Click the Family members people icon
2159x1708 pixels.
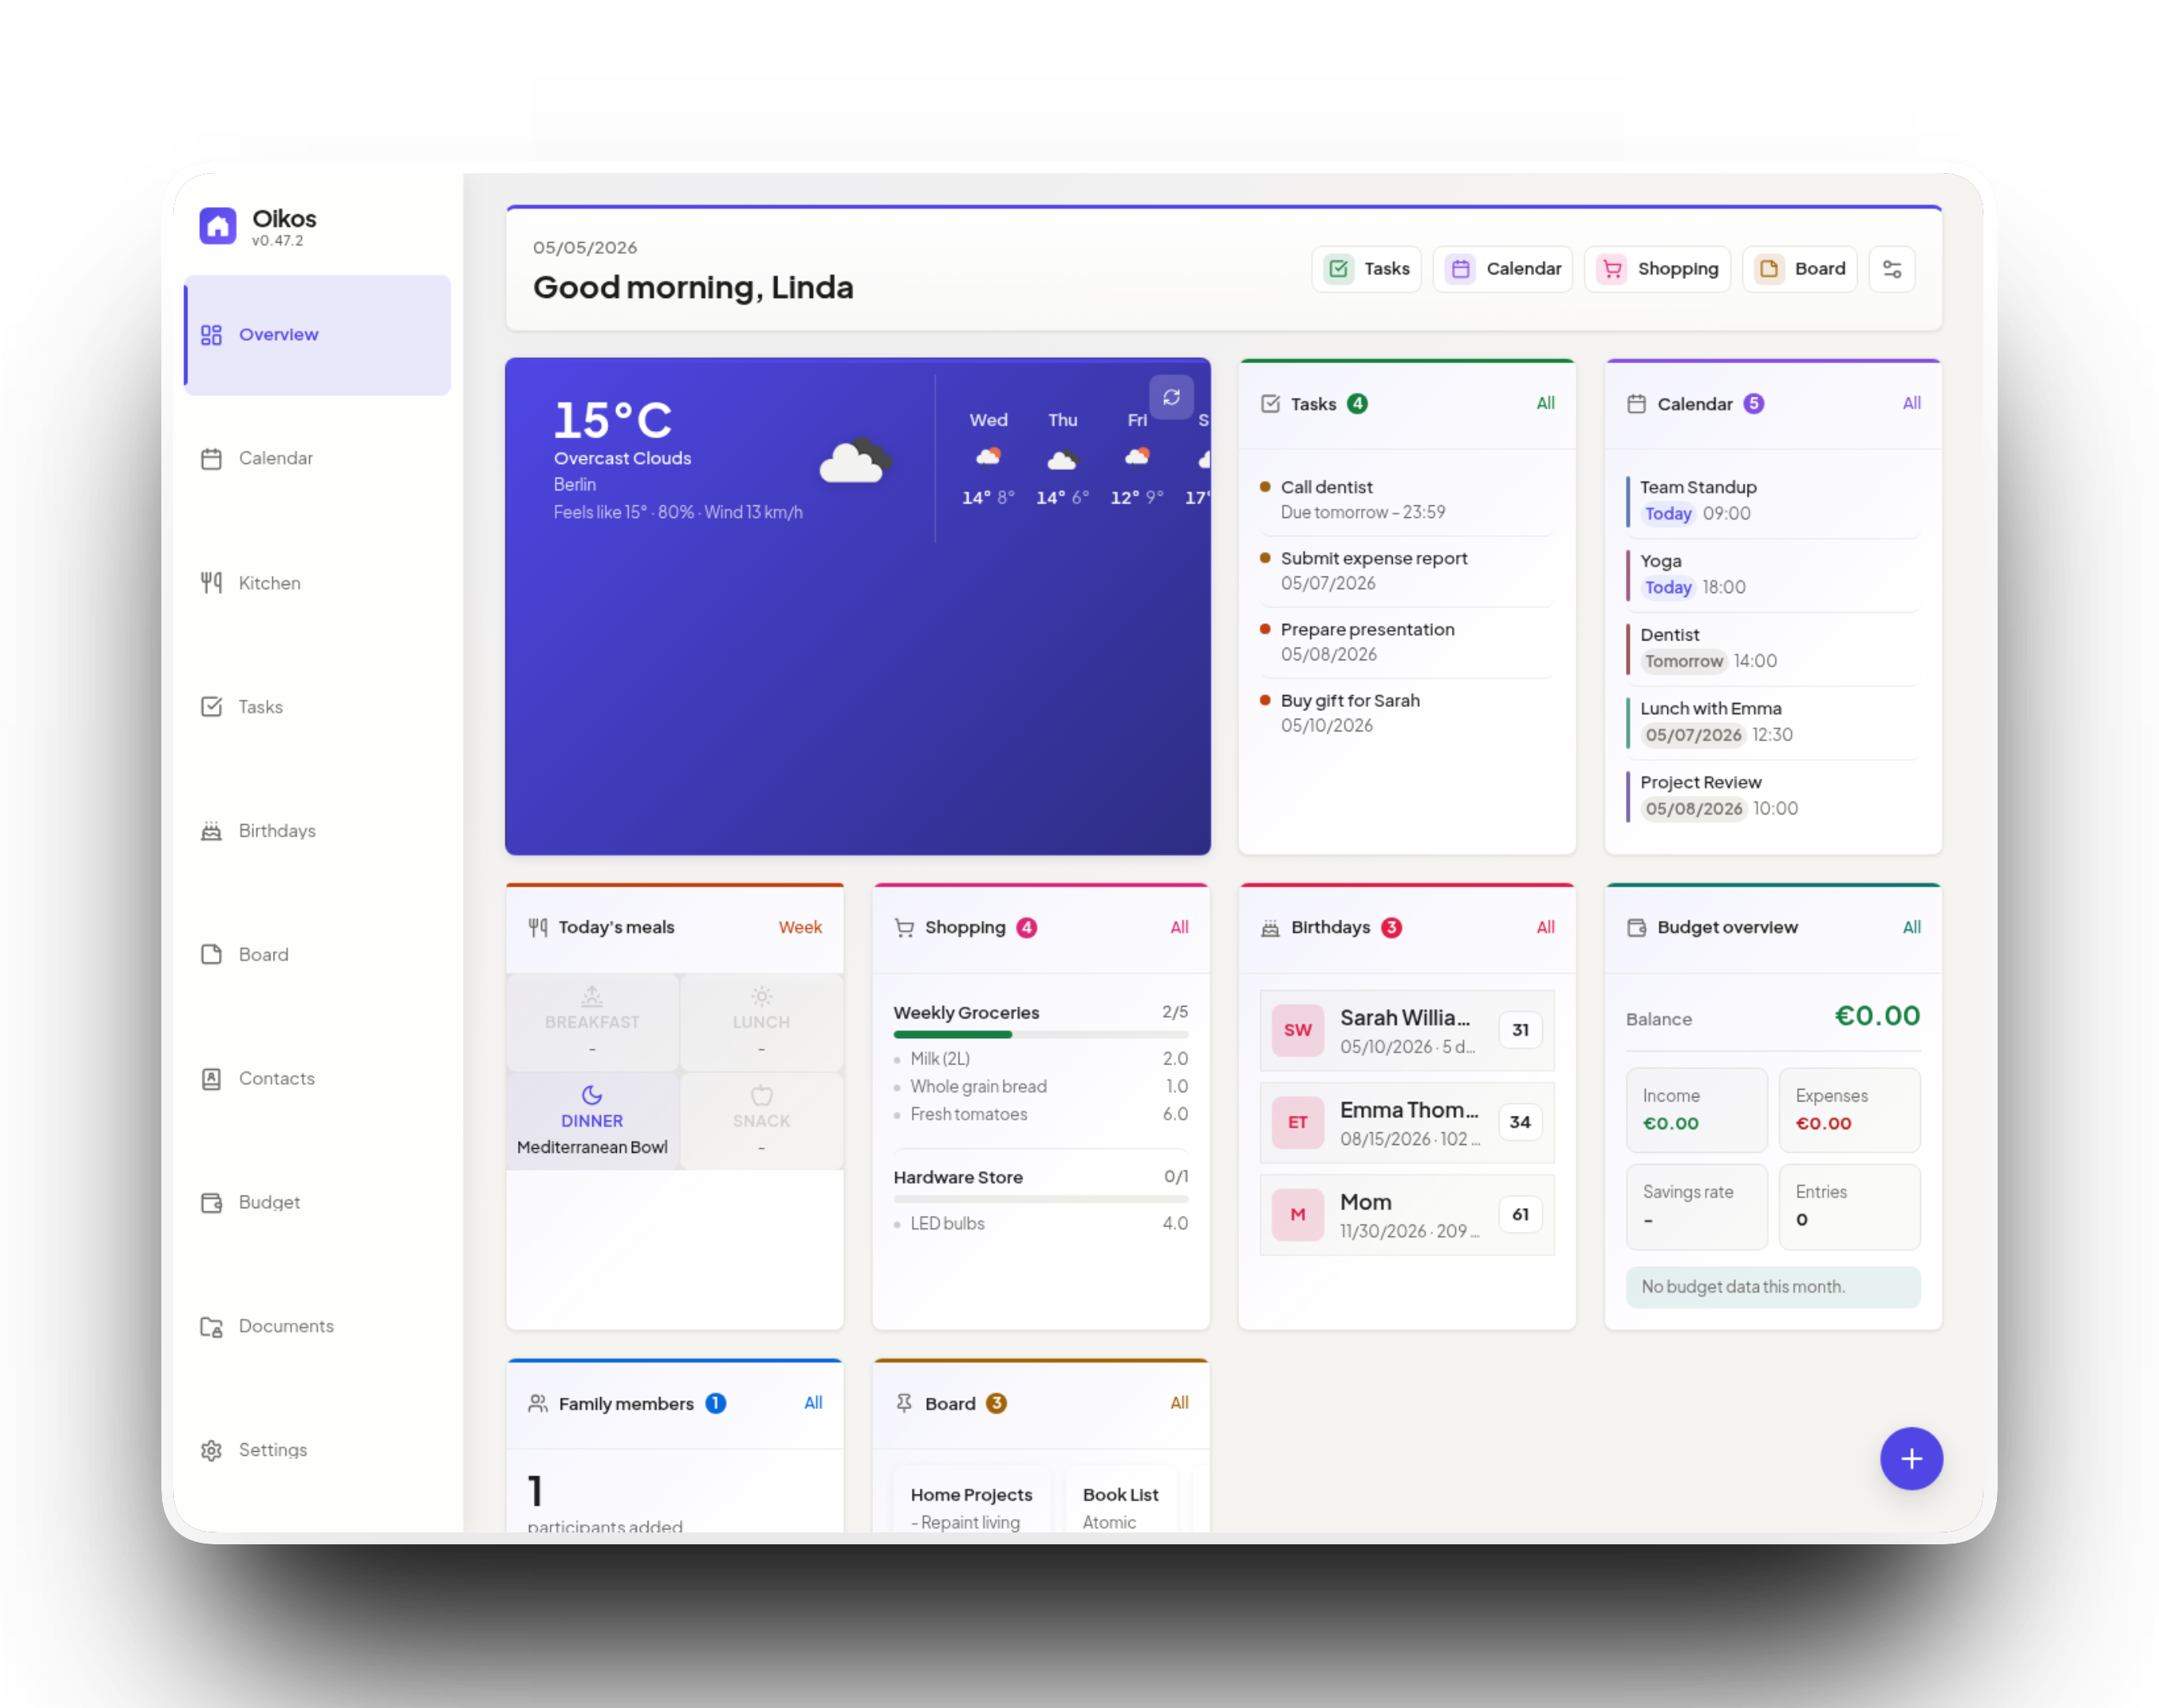point(538,1404)
